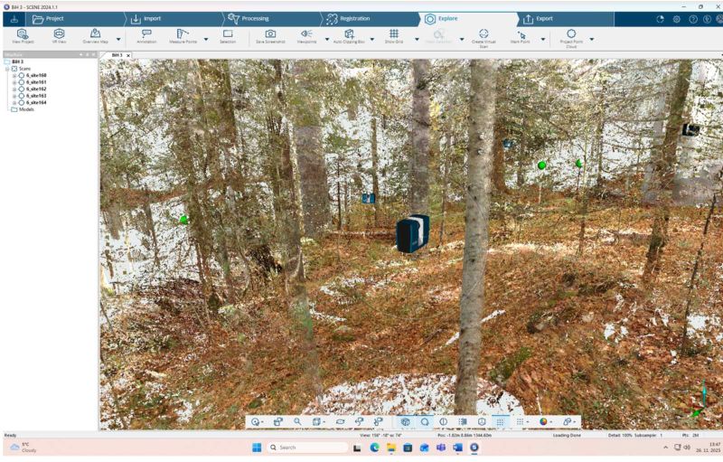Open the Overview Map dropdown arrow
Viewport: 723px width, 462px height.
118,39
